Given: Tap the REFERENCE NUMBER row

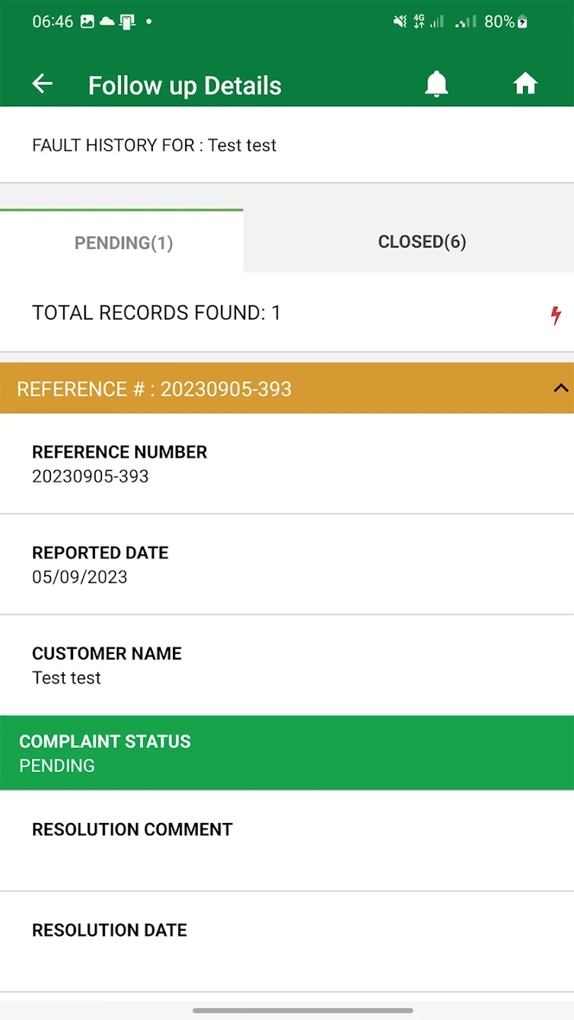Looking at the screenshot, I should (286, 464).
